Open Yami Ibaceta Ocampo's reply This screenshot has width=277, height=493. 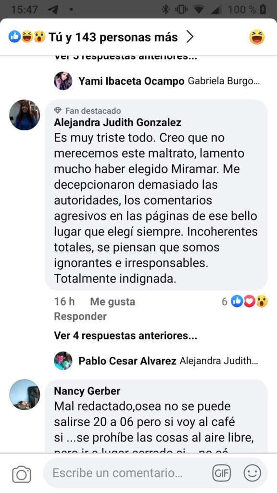tap(157, 81)
